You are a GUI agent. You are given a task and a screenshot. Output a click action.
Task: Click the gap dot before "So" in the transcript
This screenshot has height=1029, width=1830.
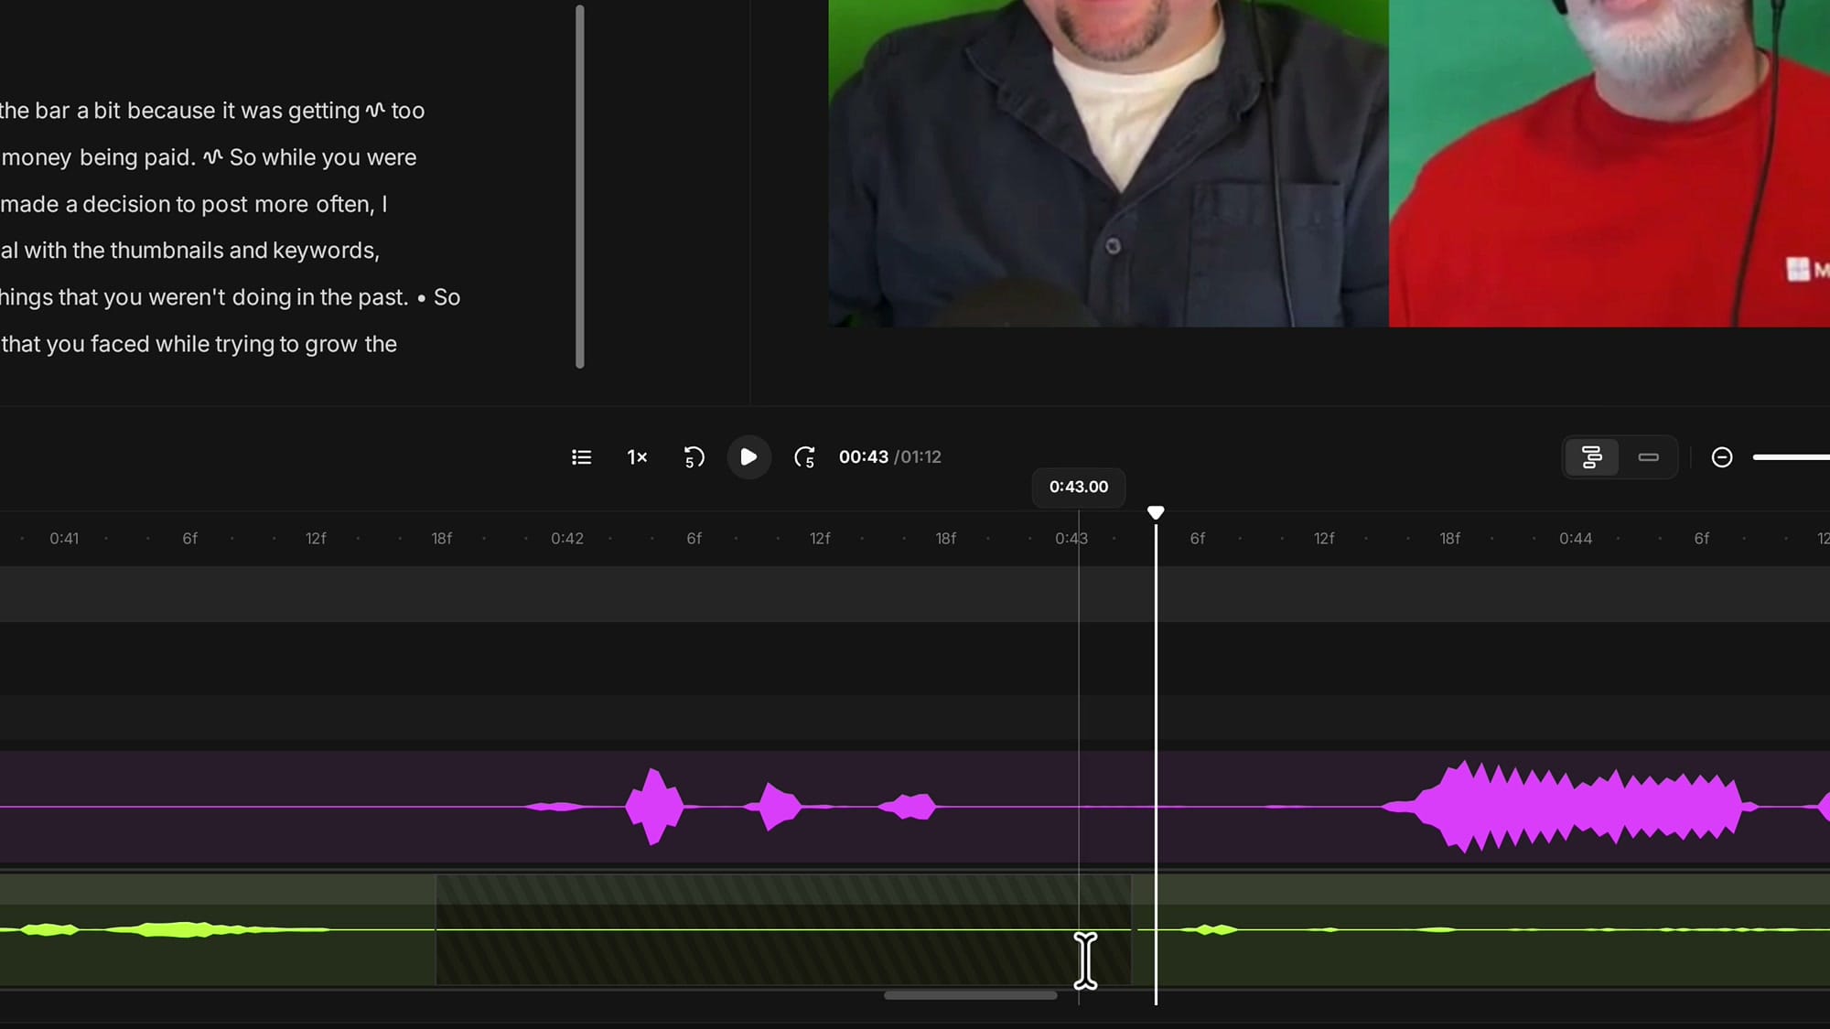pyautogui.click(x=421, y=298)
